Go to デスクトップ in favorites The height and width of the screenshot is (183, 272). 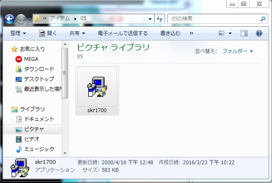pyautogui.click(x=39, y=79)
